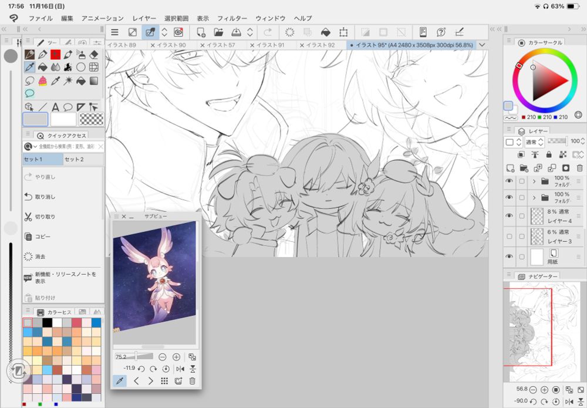
Task: Select the straight line figure tool
Action: pos(43,107)
